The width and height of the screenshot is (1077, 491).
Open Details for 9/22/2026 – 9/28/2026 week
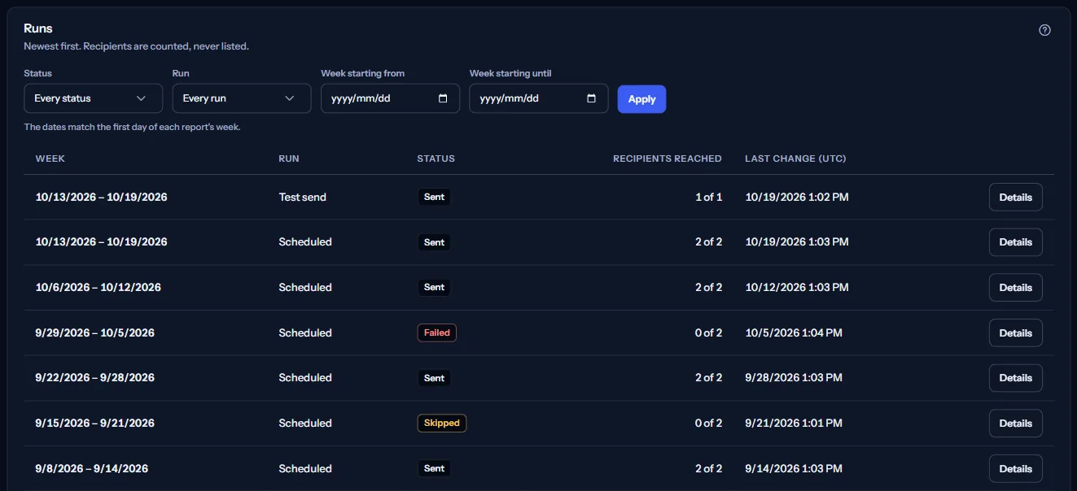point(1015,378)
